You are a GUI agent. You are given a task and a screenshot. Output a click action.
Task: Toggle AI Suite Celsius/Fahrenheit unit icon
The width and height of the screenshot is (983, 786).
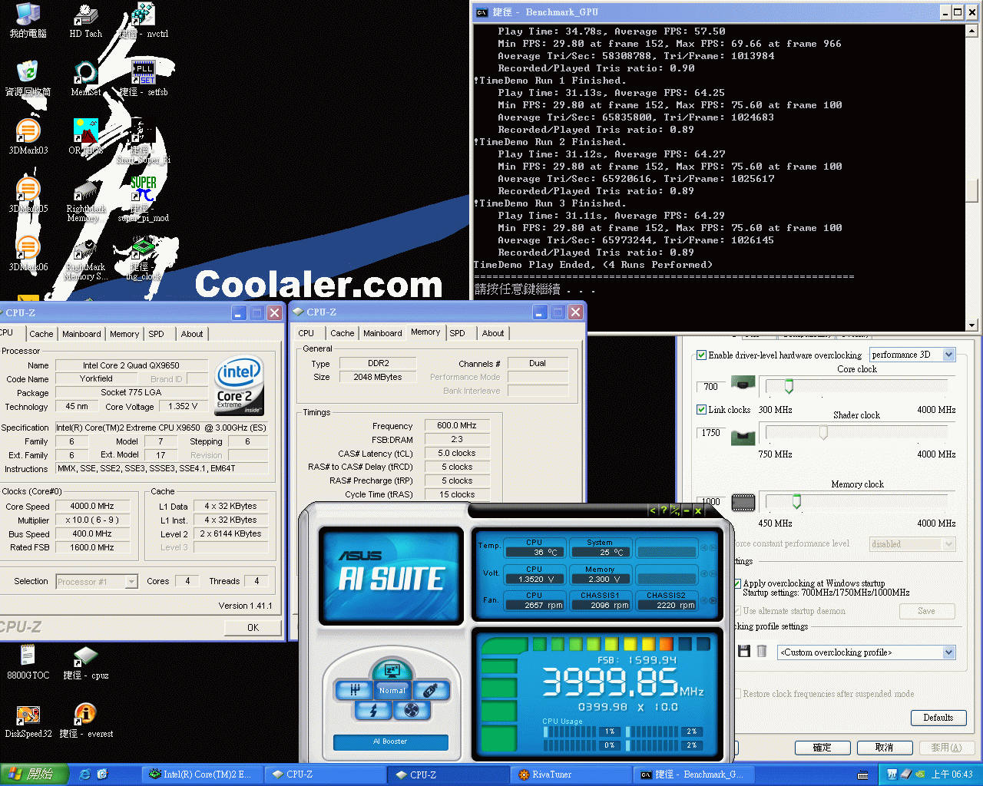click(x=675, y=510)
